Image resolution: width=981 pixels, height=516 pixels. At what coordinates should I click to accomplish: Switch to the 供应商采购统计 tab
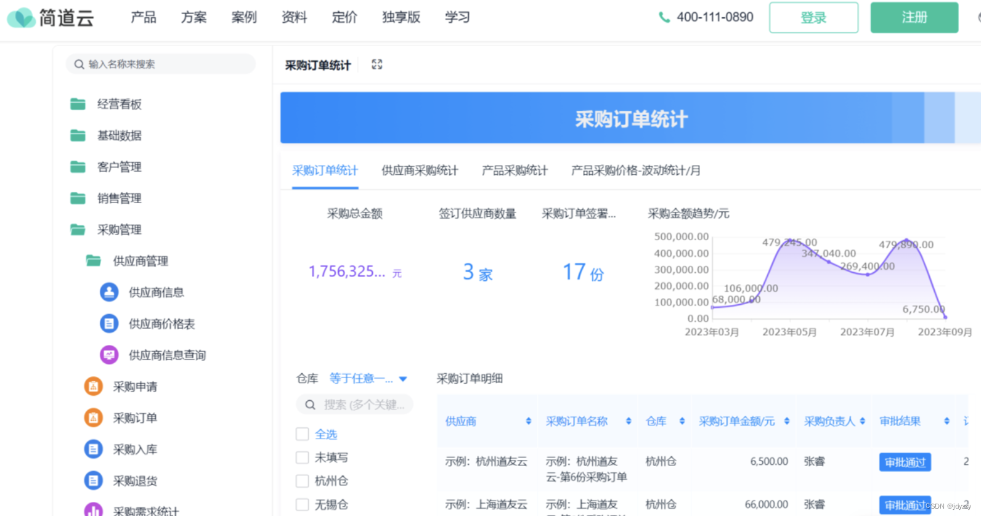(x=420, y=171)
